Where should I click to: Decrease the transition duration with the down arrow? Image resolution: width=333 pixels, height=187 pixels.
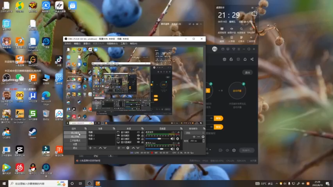click(204, 142)
